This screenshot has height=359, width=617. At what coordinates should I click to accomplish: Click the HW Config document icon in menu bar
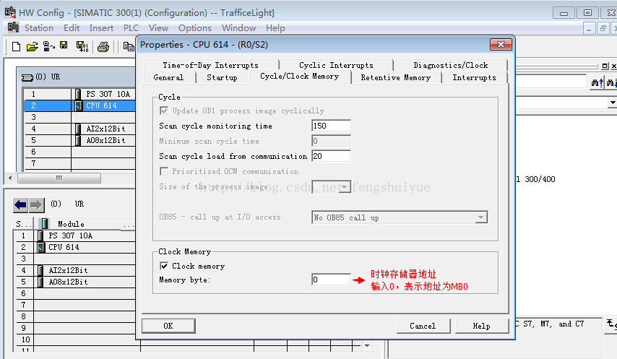pyautogui.click(x=13, y=27)
